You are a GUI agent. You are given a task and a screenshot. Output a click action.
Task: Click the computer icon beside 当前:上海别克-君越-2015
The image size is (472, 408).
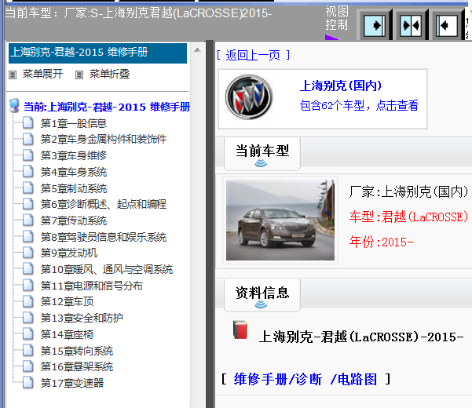(x=14, y=106)
